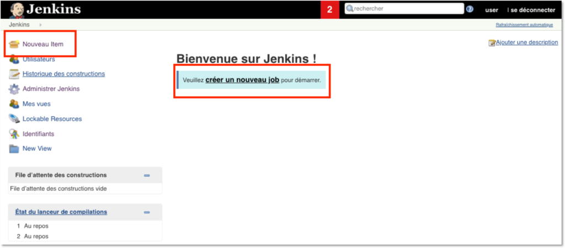Open Lockable Resources link

(52, 119)
